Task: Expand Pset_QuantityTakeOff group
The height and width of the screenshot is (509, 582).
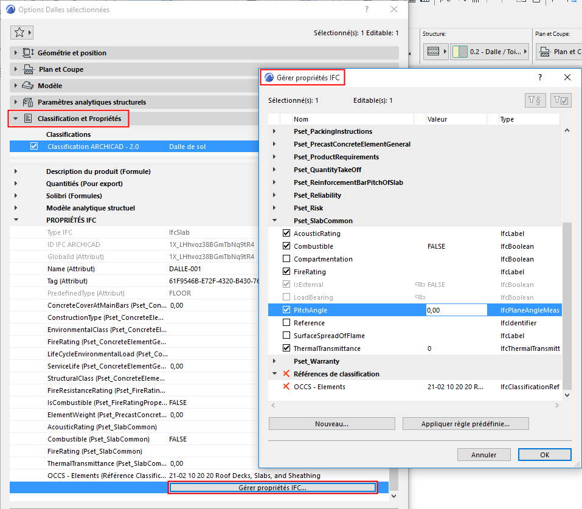Action: point(274,169)
